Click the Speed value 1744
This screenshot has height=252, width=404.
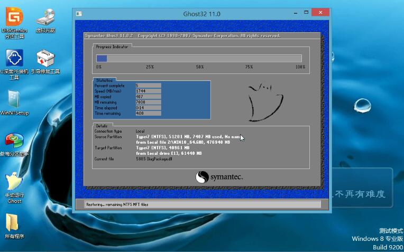tap(149, 91)
